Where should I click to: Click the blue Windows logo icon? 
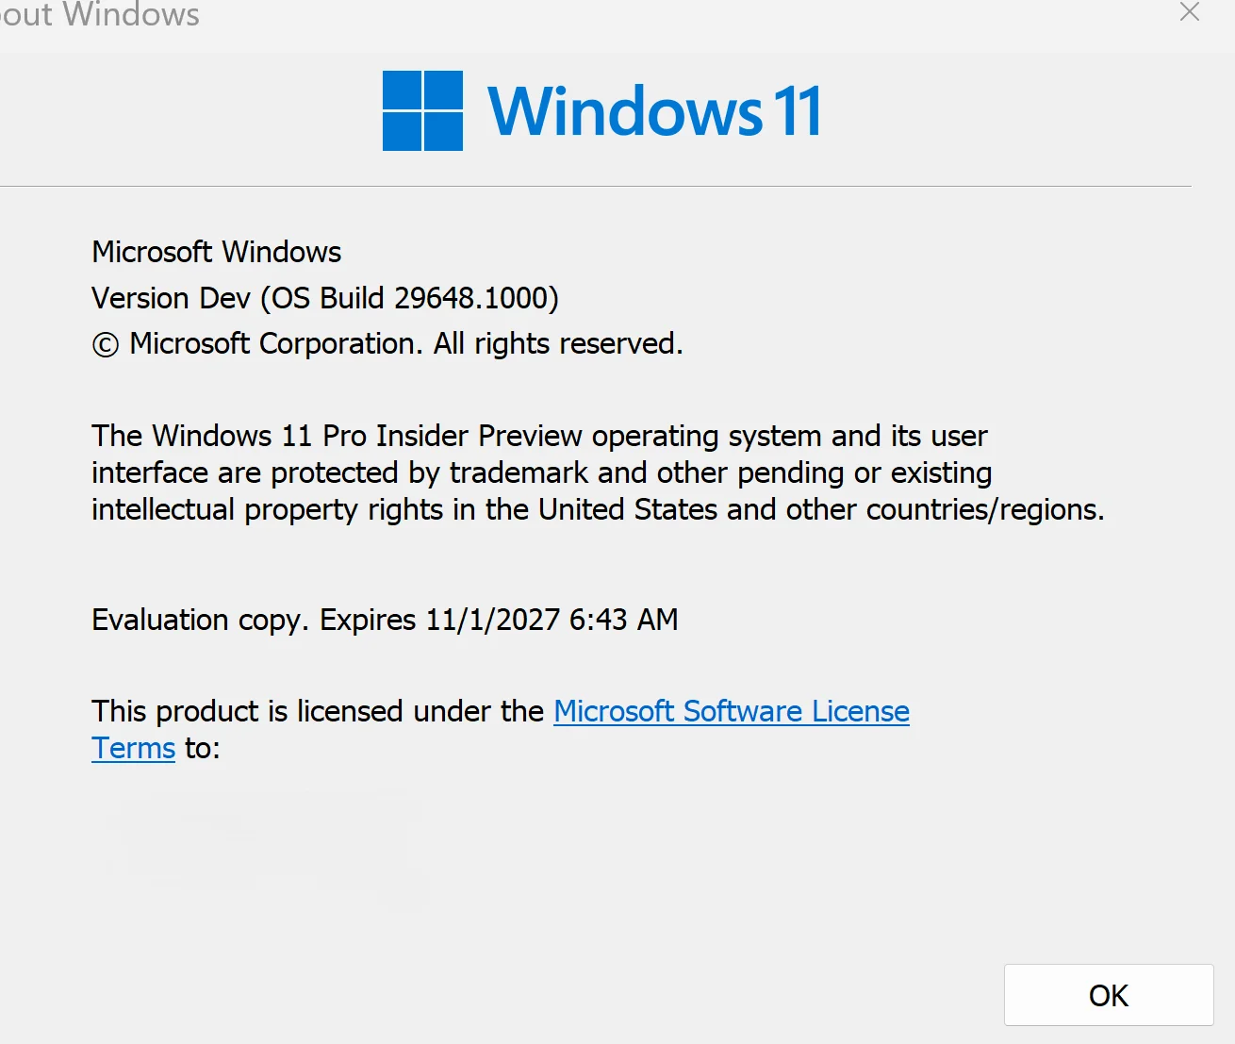[x=422, y=110]
